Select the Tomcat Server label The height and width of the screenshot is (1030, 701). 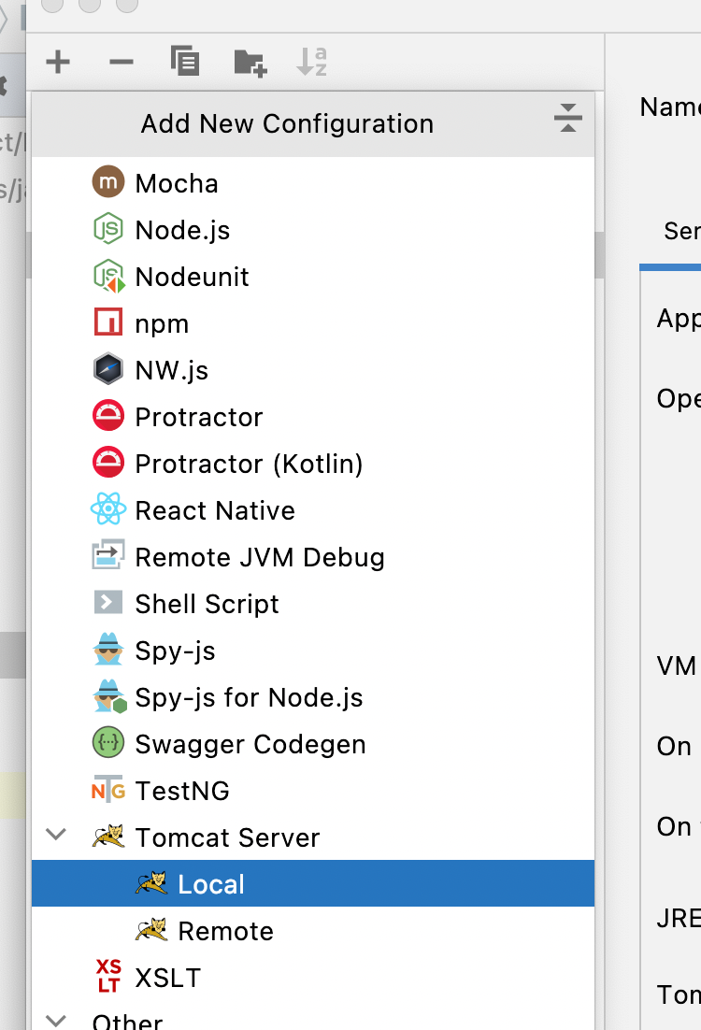tap(227, 837)
